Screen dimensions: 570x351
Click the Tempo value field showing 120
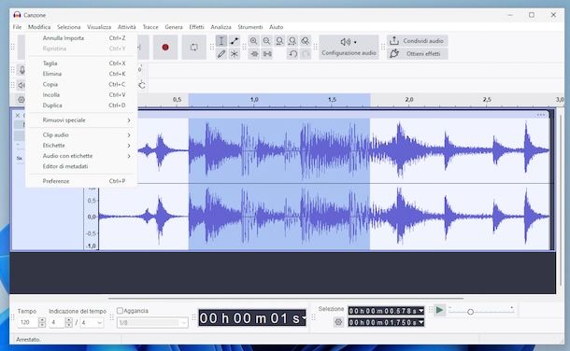tap(28, 322)
